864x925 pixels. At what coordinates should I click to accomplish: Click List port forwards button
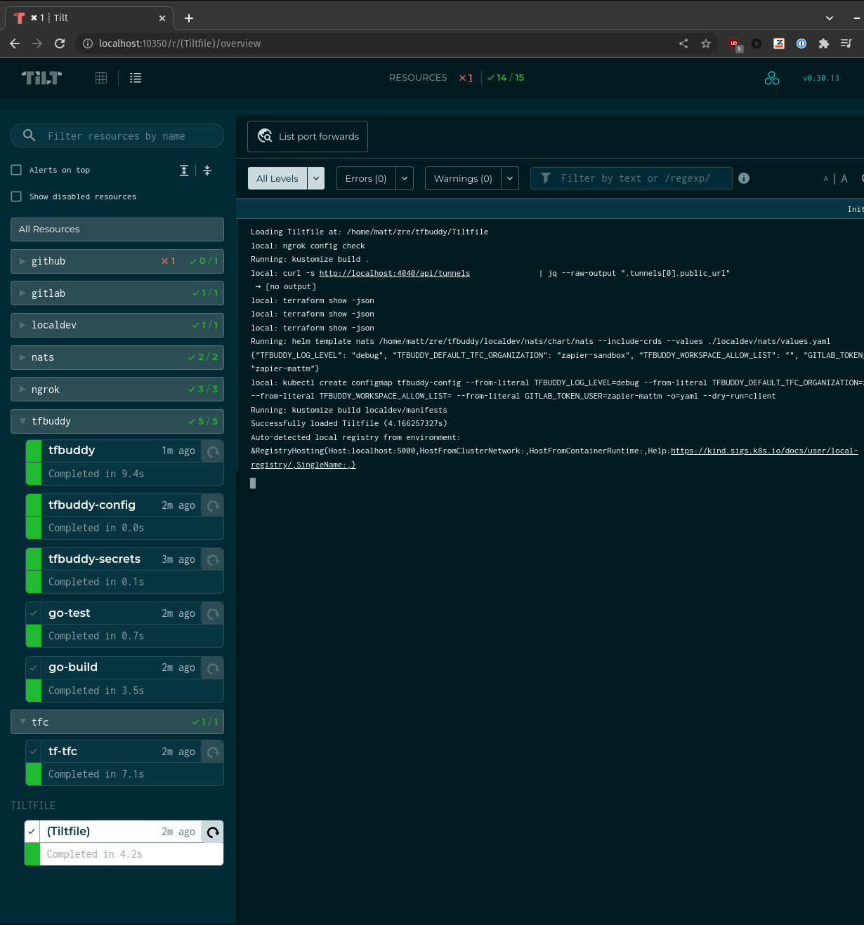click(x=308, y=136)
